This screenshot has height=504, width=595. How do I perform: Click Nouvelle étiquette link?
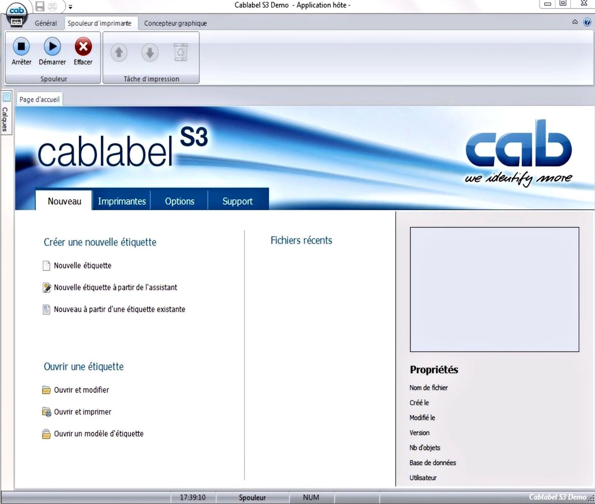click(82, 265)
